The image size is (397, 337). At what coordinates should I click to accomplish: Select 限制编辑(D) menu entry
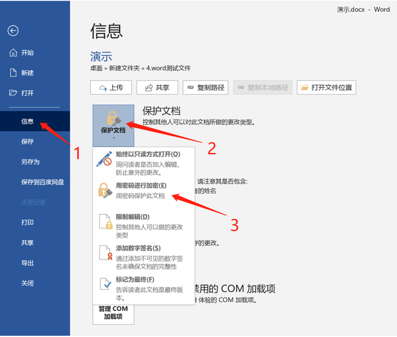pyautogui.click(x=143, y=225)
